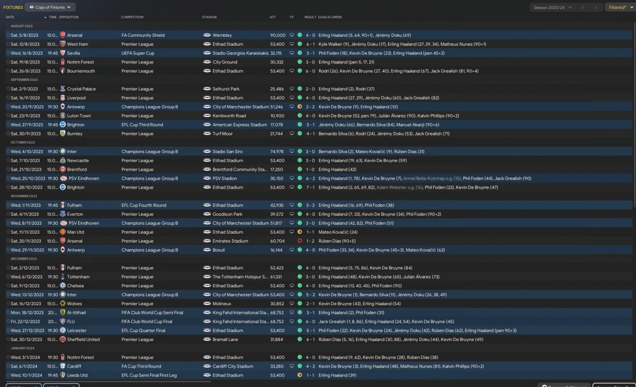Click the Everton club badge
Screen dimensions: 636x387
point(63,214)
